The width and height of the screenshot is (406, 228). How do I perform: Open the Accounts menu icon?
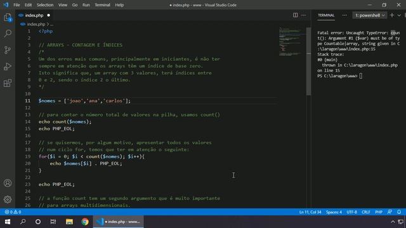click(x=8, y=183)
